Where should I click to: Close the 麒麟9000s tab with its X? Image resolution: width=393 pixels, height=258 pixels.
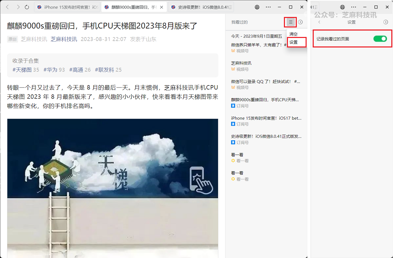coord(162,7)
